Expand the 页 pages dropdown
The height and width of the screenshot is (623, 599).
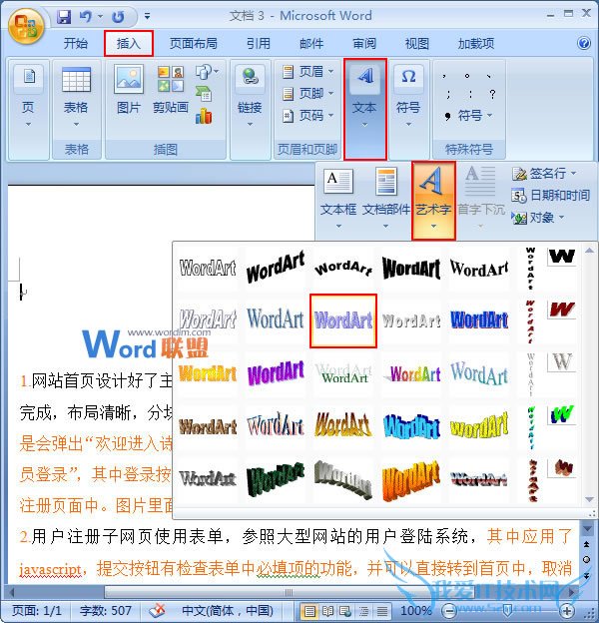28,98
